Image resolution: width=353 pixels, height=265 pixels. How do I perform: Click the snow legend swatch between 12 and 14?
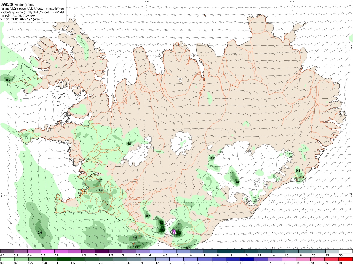[264, 251]
